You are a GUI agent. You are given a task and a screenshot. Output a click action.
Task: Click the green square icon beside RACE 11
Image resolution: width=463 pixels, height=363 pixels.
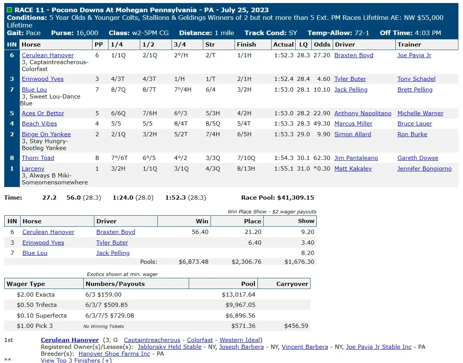tap(10, 10)
